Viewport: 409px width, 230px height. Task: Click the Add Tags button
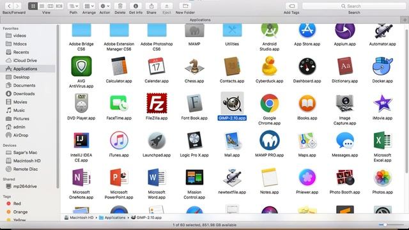click(291, 6)
